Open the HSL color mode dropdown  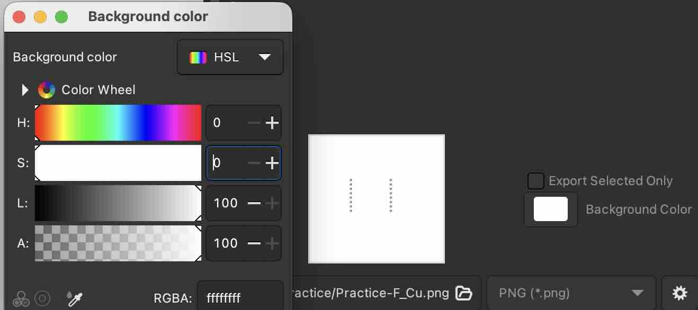(x=230, y=57)
